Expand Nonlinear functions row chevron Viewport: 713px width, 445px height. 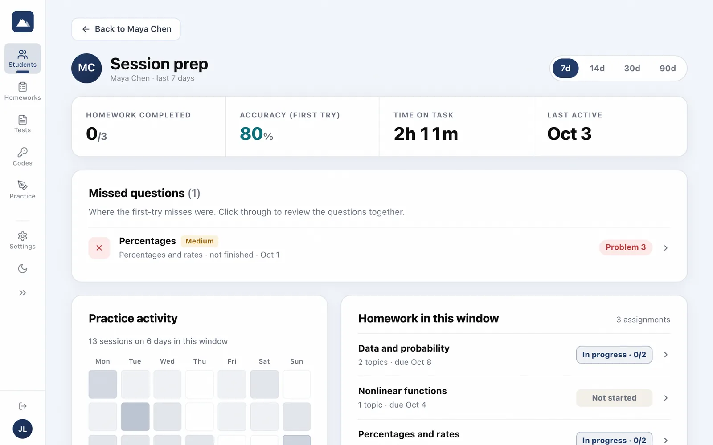click(666, 398)
